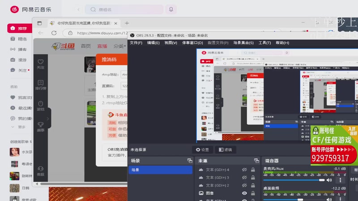
Task: Click the 设置 source properties button in OBS
Action: click(203, 150)
